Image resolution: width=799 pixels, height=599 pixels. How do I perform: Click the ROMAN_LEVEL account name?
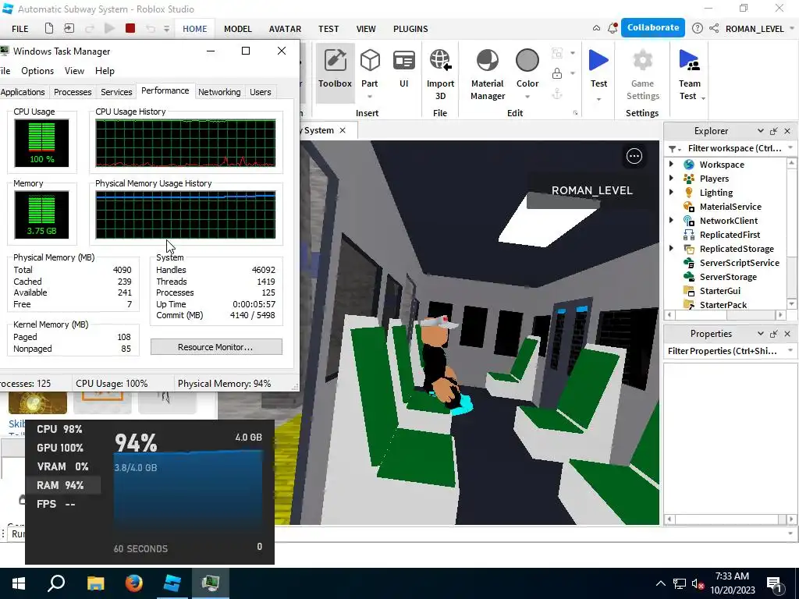pyautogui.click(x=755, y=29)
